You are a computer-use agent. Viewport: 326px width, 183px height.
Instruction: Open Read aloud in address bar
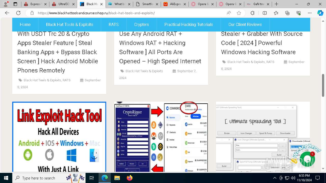(229, 13)
